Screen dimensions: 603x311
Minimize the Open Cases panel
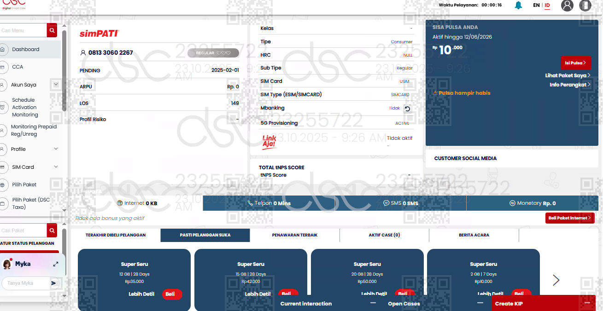(x=480, y=303)
